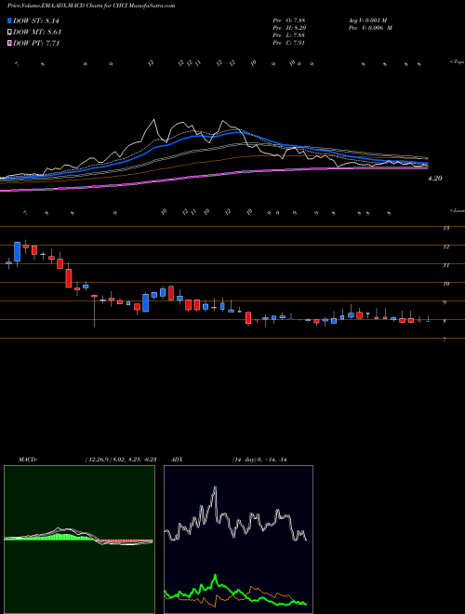Click the blue DOW ST legend swatch
465x614 pixels.
(x=9, y=20)
